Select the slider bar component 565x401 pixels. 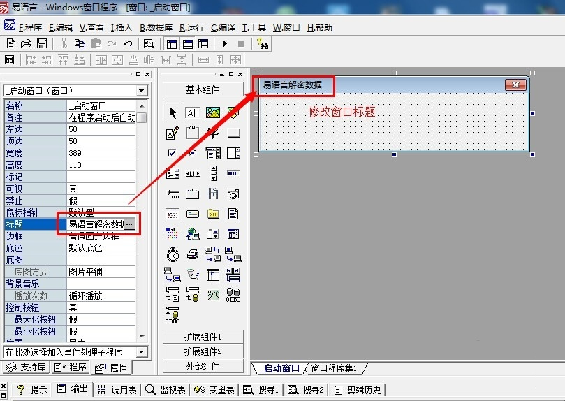point(173,194)
